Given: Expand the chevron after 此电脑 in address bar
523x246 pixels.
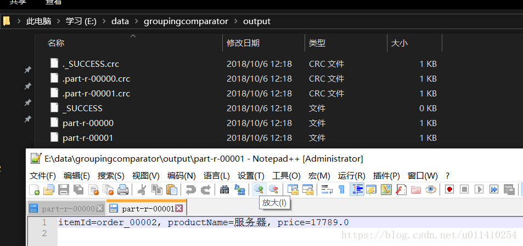Looking at the screenshot, I should 59,21.
